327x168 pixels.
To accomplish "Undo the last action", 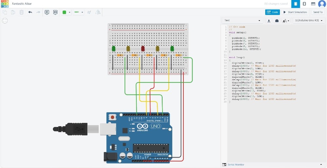I will [x=30, y=12].
